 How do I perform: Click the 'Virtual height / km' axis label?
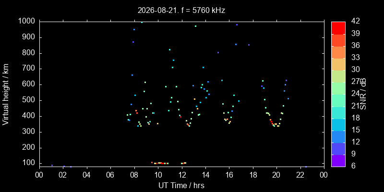pyautogui.click(x=6, y=94)
